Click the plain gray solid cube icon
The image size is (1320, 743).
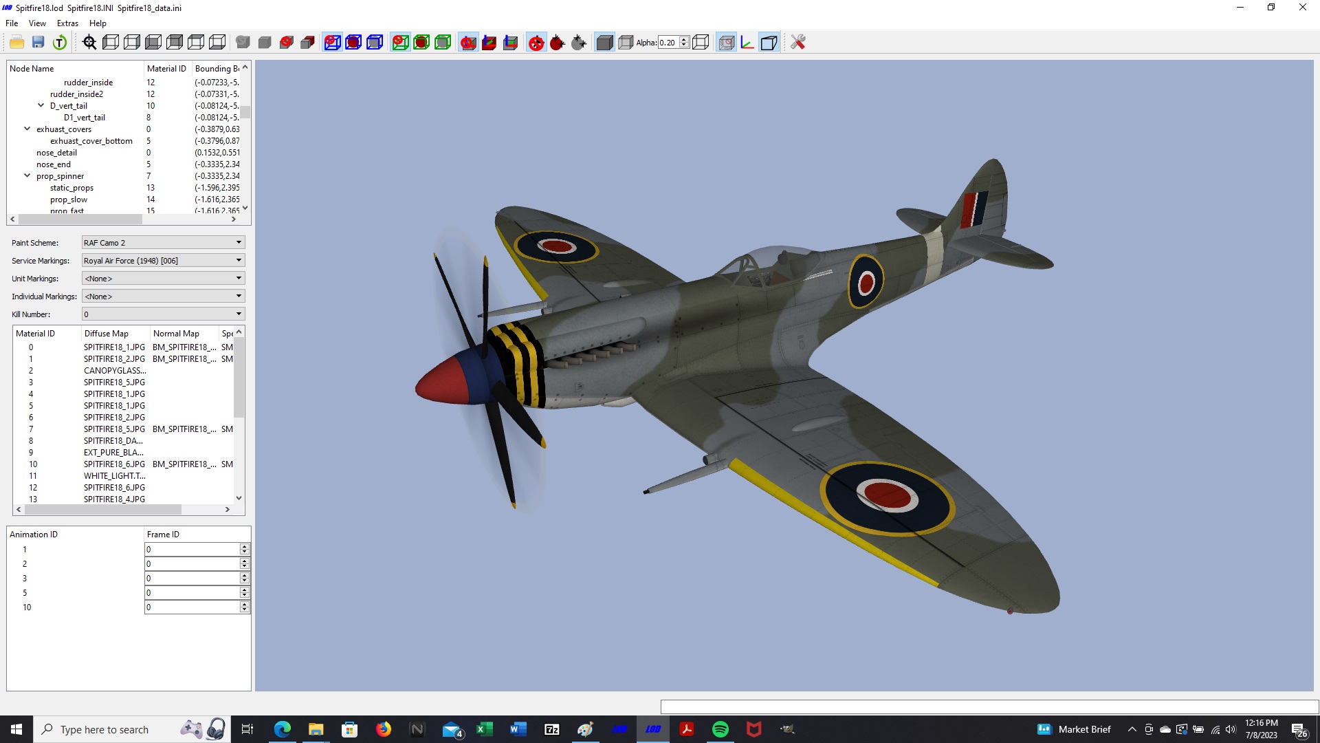pyautogui.click(x=264, y=43)
